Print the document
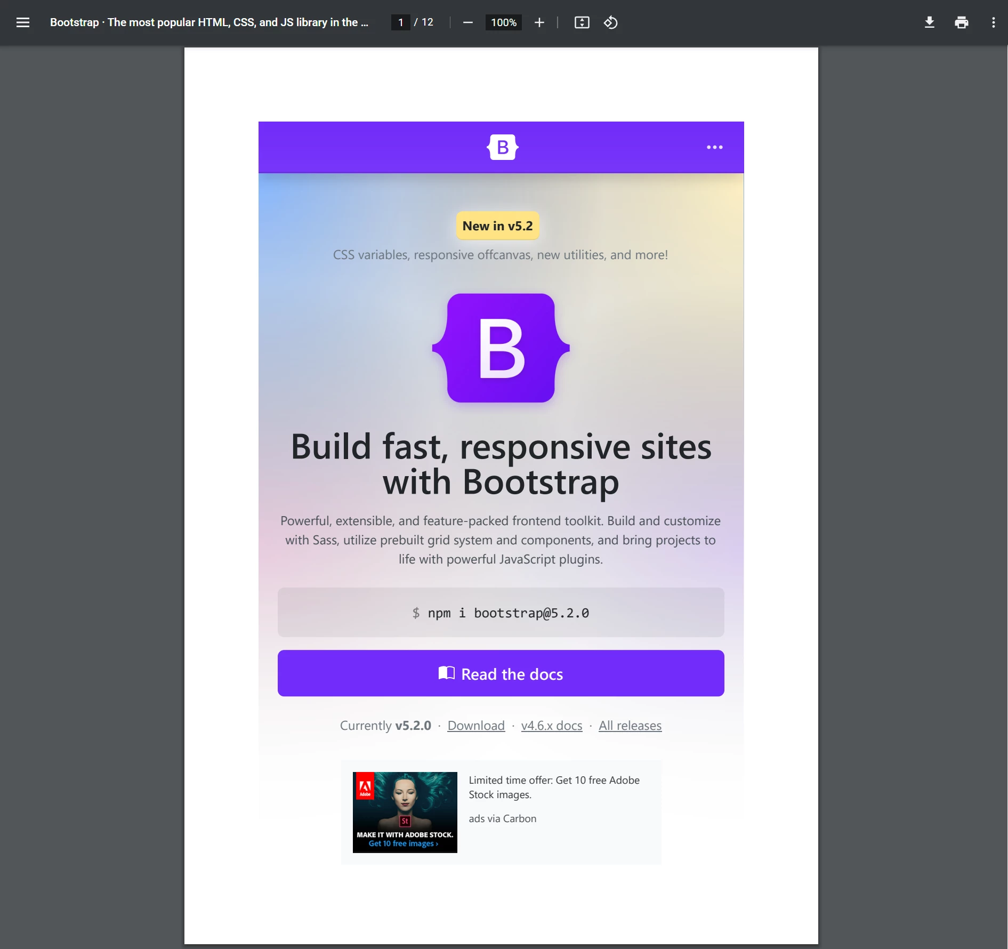Viewport: 1008px width, 949px height. click(962, 22)
